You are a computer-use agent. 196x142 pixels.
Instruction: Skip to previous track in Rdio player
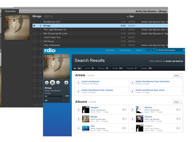point(47,83)
